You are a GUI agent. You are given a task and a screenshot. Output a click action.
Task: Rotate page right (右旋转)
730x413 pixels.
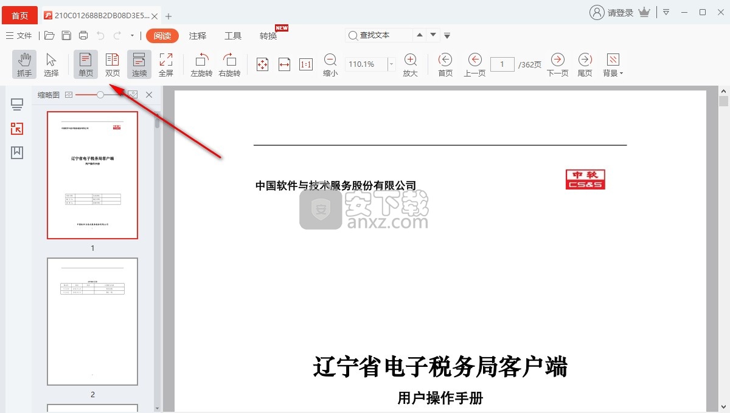[x=229, y=64]
